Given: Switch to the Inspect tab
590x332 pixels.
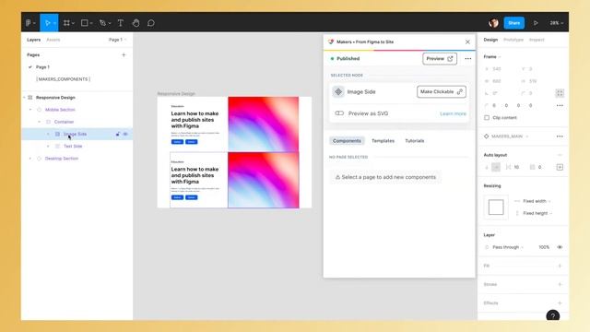Looking at the screenshot, I should point(537,40).
